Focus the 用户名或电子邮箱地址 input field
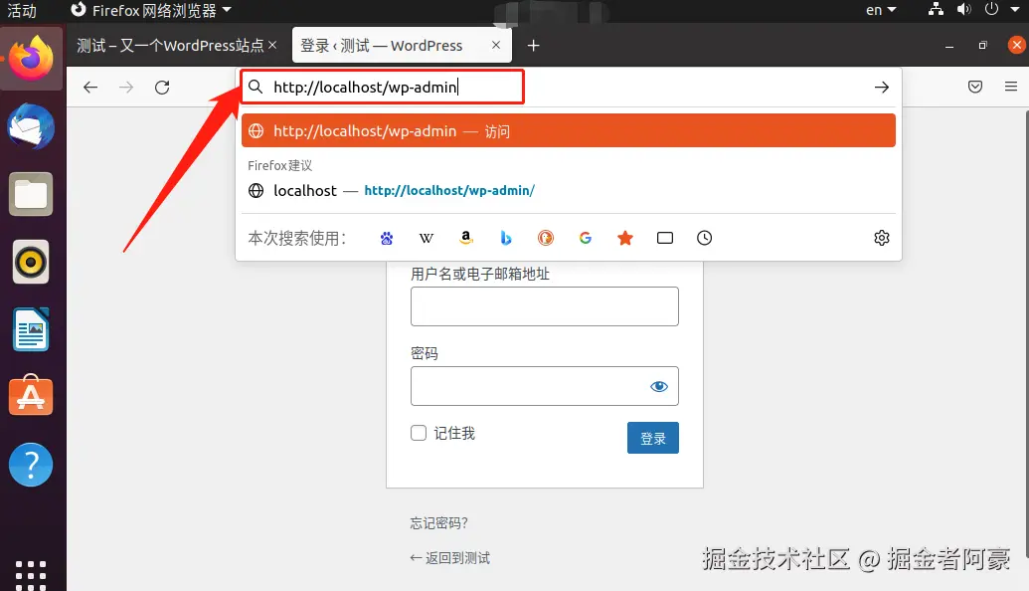1029x591 pixels. [545, 306]
